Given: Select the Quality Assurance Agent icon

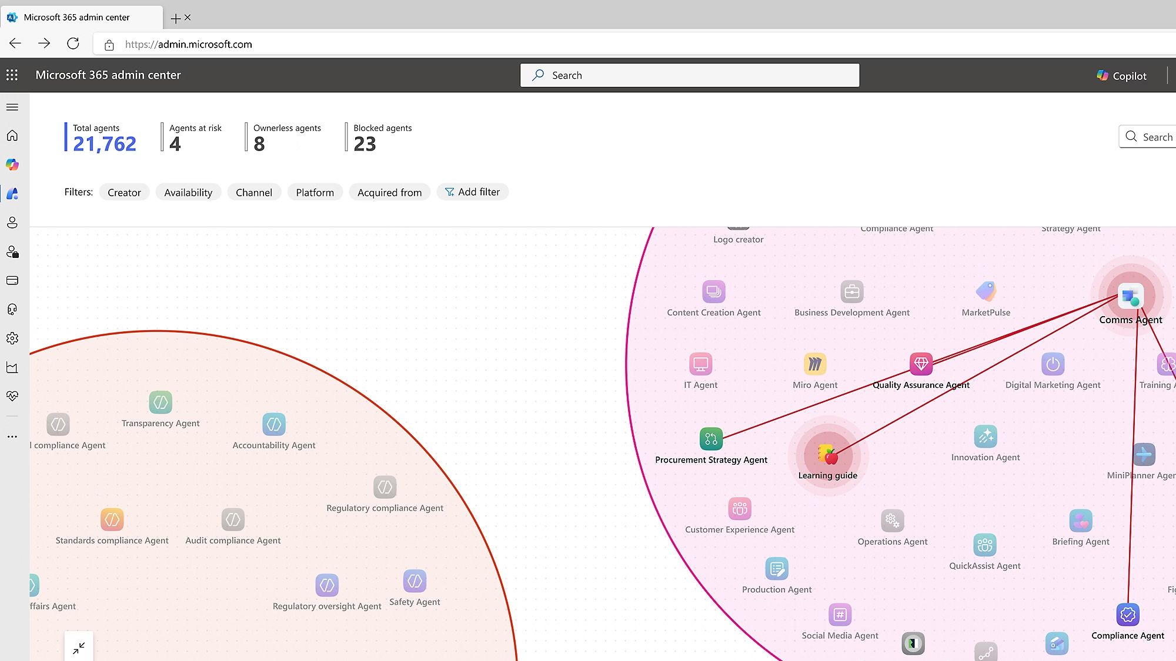Looking at the screenshot, I should coord(921,364).
